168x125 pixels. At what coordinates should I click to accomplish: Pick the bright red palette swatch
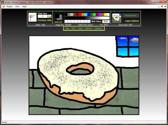[x=80, y=15]
